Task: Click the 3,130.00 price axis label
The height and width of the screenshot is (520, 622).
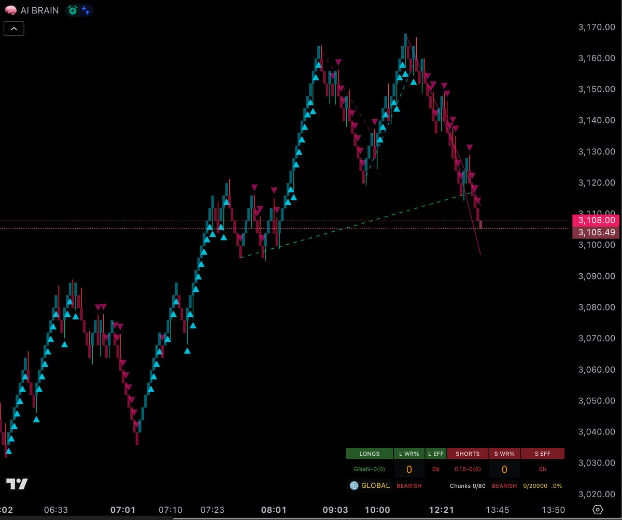Action: click(x=596, y=151)
